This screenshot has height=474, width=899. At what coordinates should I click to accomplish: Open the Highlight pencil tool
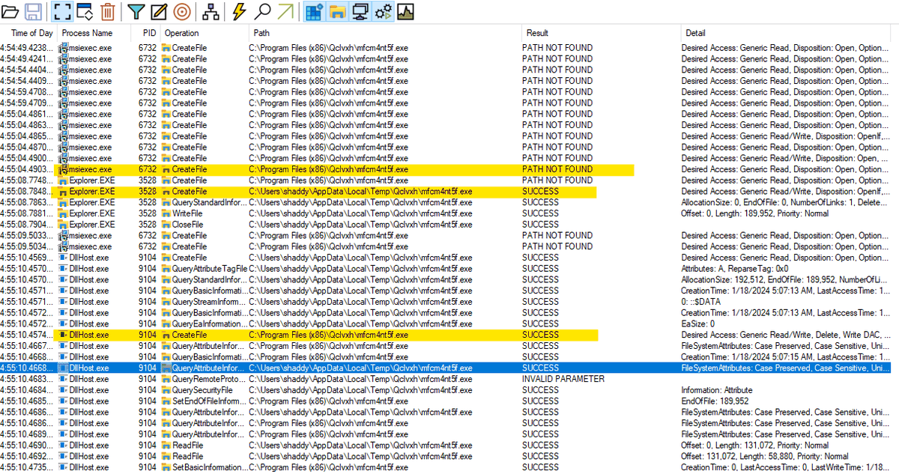click(x=158, y=11)
